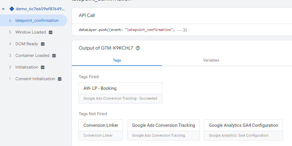Click the code icon beside Window Loaded

coord(51,32)
